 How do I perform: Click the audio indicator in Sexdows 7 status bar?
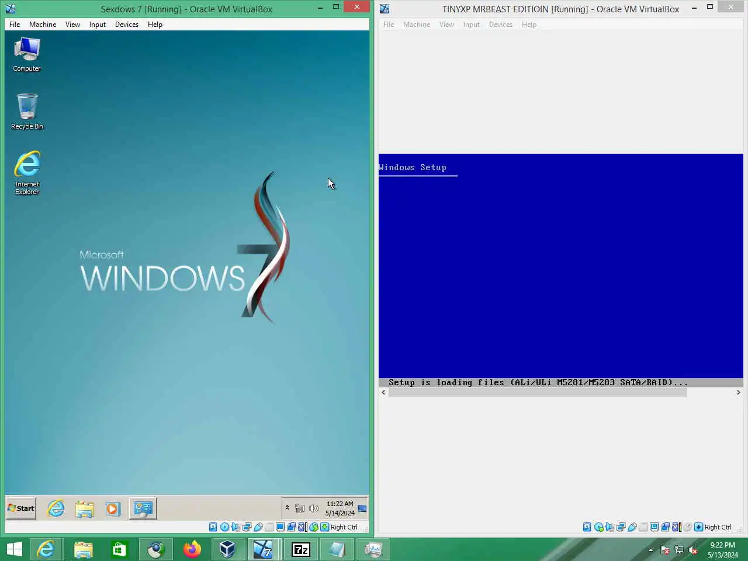236,527
